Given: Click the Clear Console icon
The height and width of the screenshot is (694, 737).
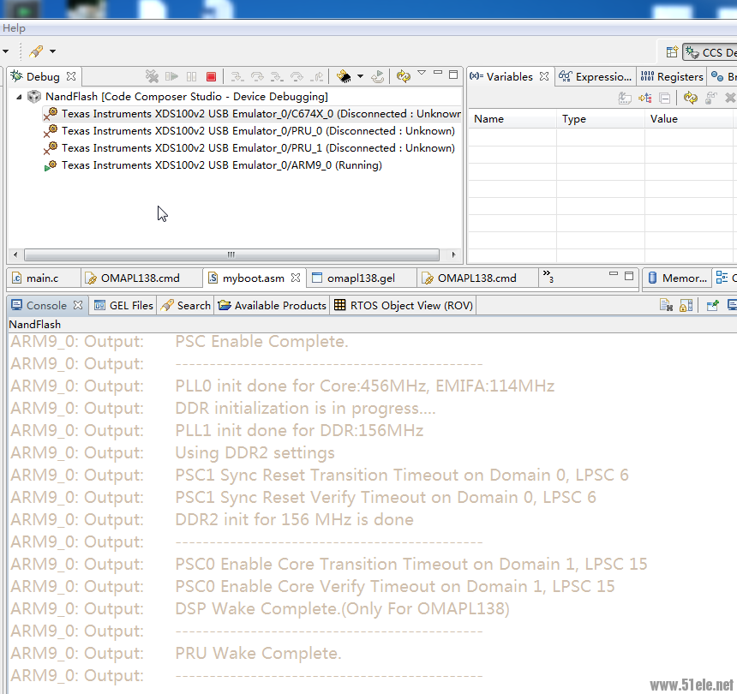Looking at the screenshot, I should pos(666,305).
